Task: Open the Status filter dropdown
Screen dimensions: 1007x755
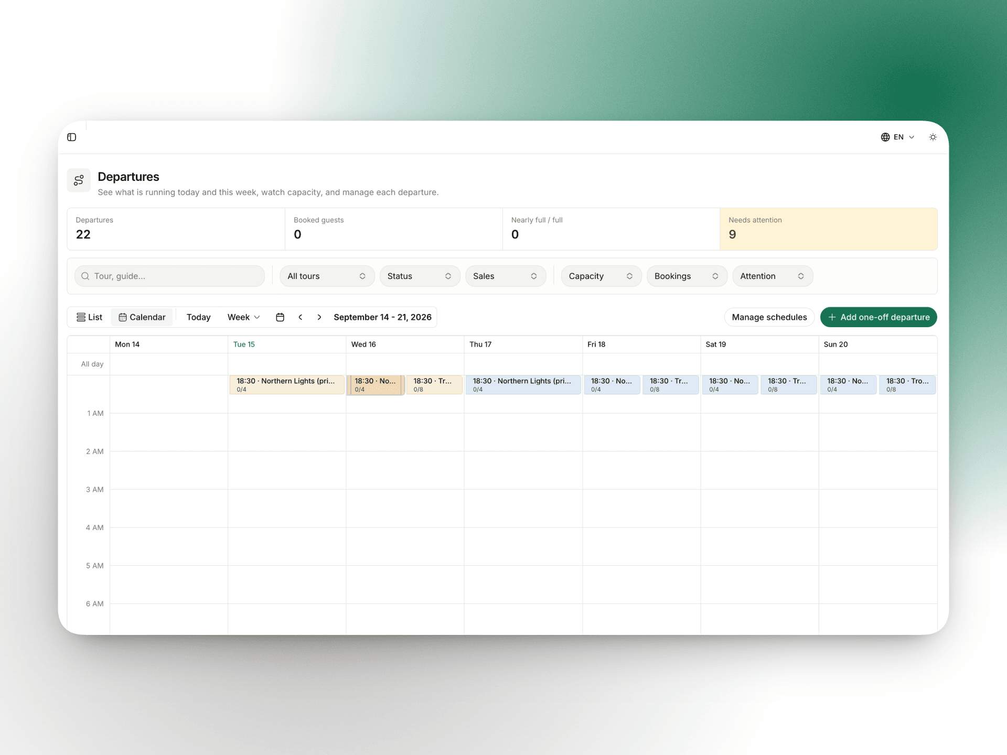Action: click(x=420, y=276)
